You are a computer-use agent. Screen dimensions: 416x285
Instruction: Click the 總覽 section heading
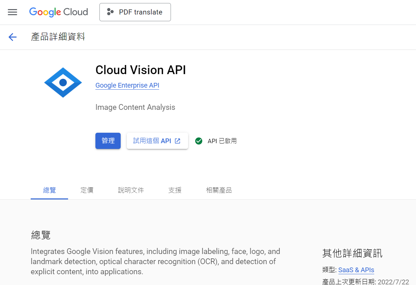41,235
